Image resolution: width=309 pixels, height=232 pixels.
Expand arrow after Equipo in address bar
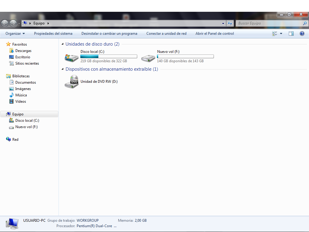click(x=48, y=23)
